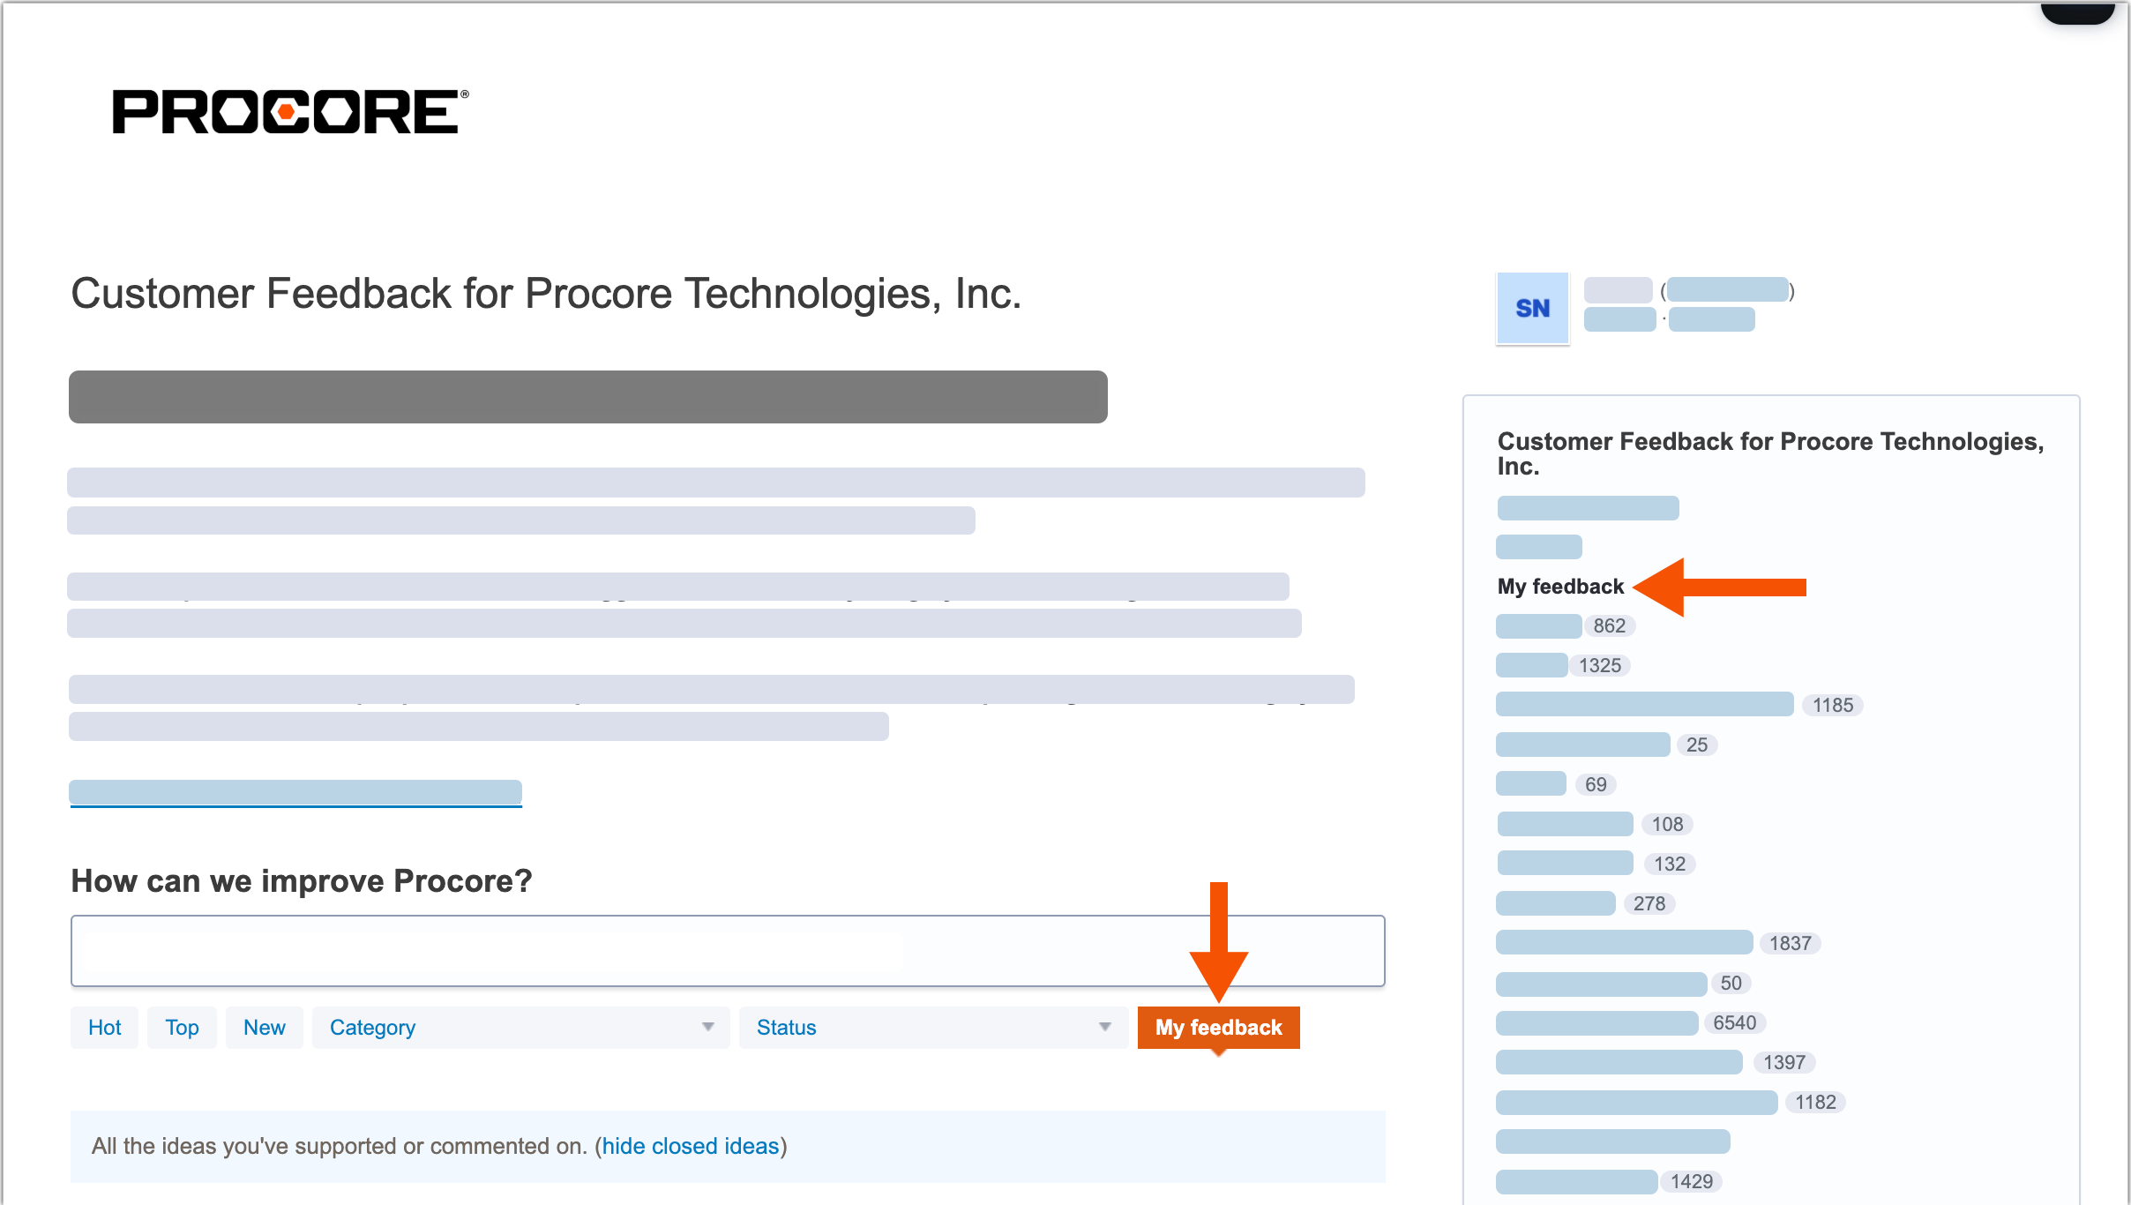The width and height of the screenshot is (2131, 1205).
Task: Click the SN user avatar
Action: pyautogui.click(x=1532, y=308)
